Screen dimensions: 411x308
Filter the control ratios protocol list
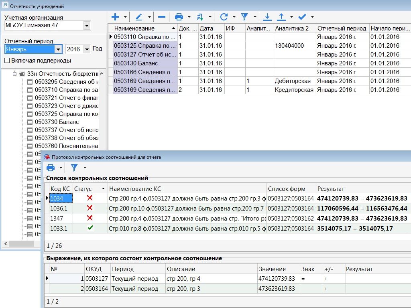(74, 168)
